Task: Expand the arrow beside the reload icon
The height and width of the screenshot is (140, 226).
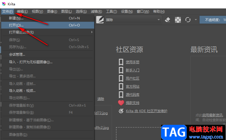Action: tap(196, 20)
